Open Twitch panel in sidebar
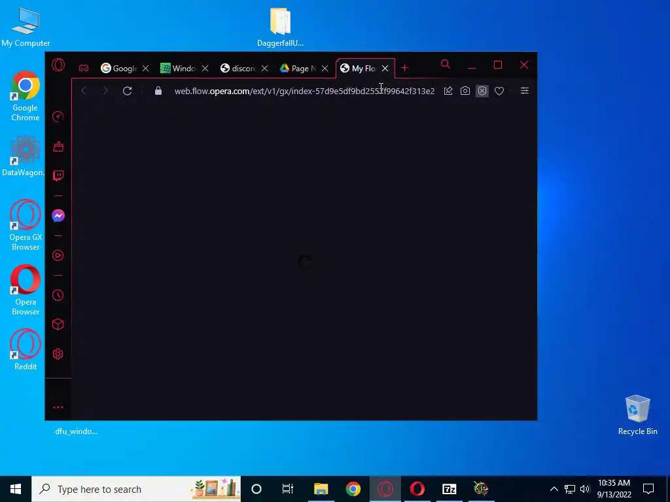 pos(58,176)
